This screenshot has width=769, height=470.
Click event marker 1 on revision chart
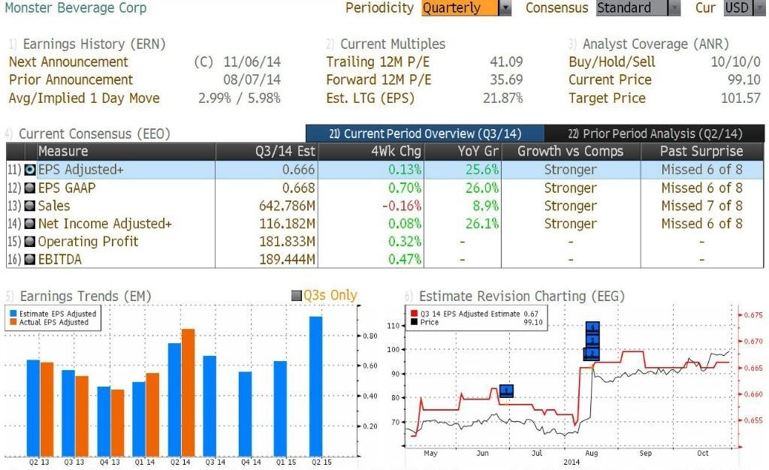506,390
